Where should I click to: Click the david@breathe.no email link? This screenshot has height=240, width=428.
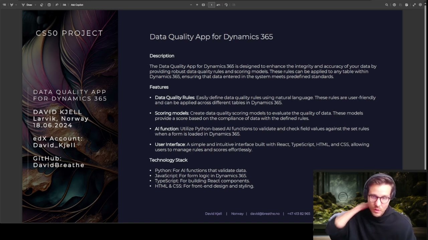tap(265, 214)
